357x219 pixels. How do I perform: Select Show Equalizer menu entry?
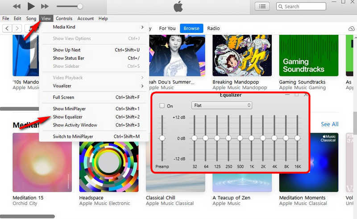pyautogui.click(x=94, y=117)
